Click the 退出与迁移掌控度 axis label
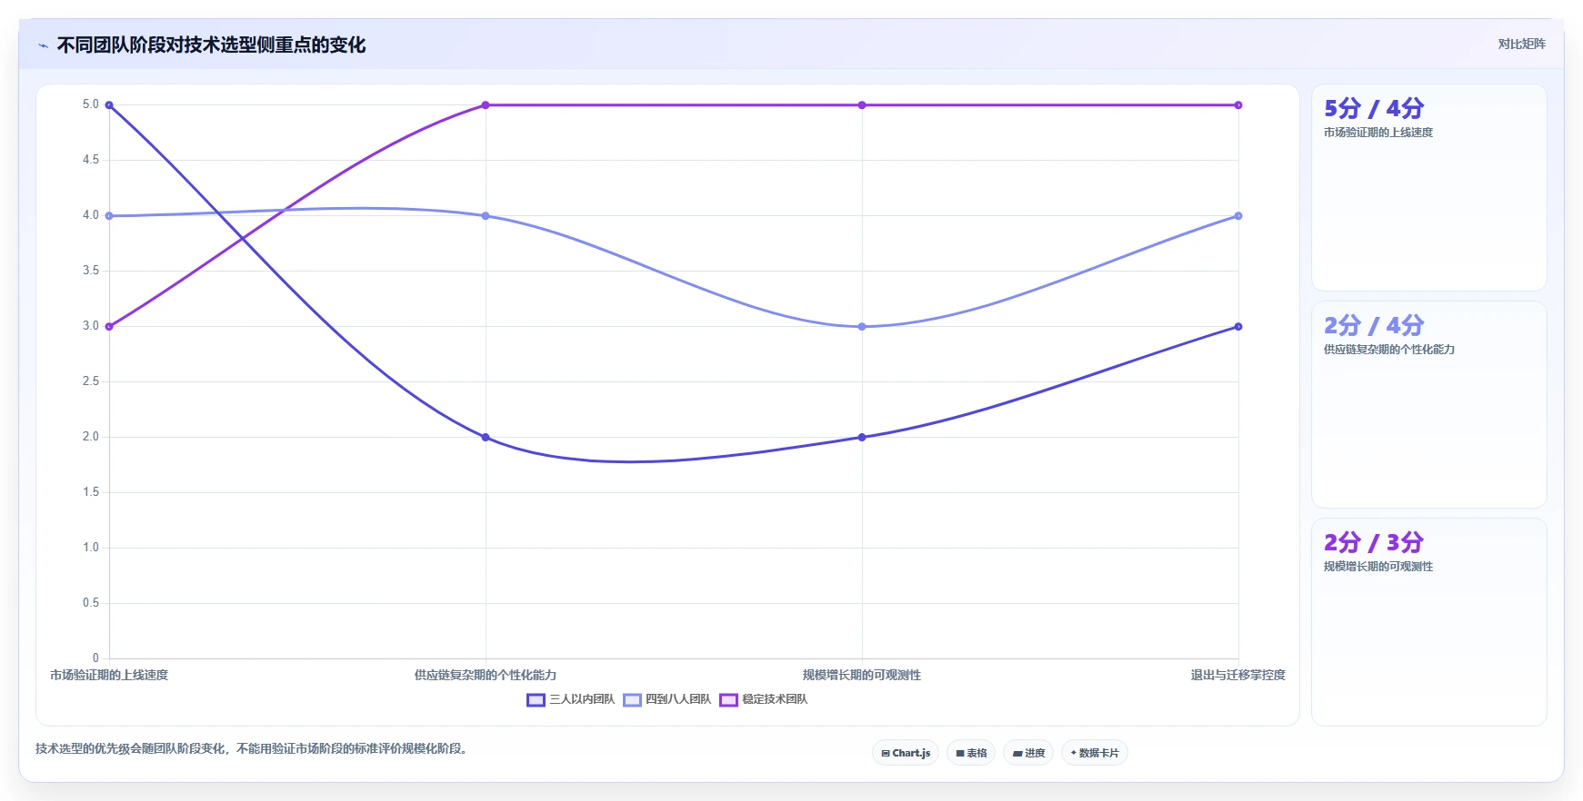 pyautogui.click(x=1238, y=675)
